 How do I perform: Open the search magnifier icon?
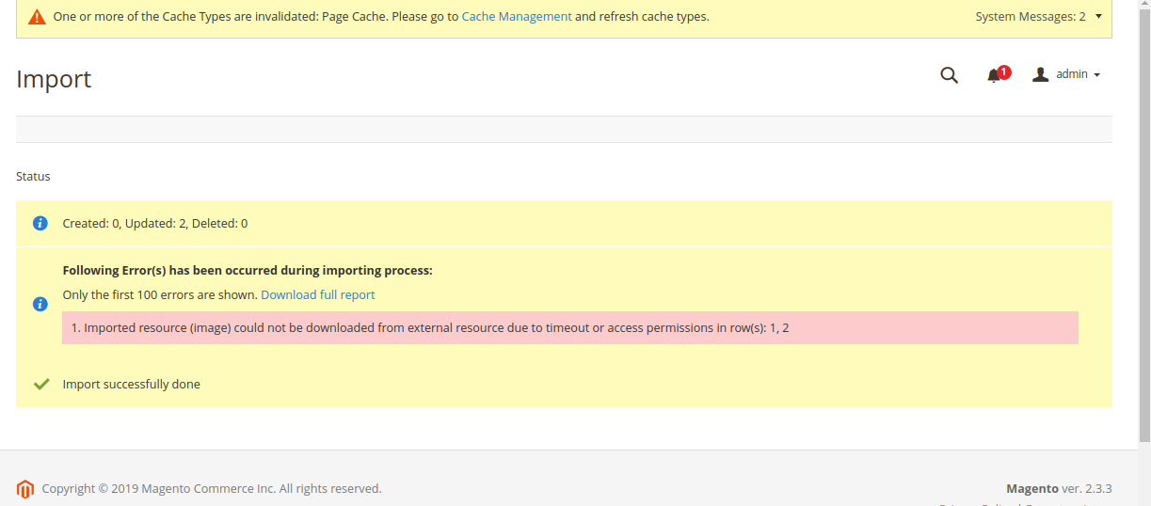click(949, 75)
